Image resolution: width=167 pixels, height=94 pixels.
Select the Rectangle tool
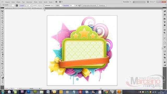(2, 27)
